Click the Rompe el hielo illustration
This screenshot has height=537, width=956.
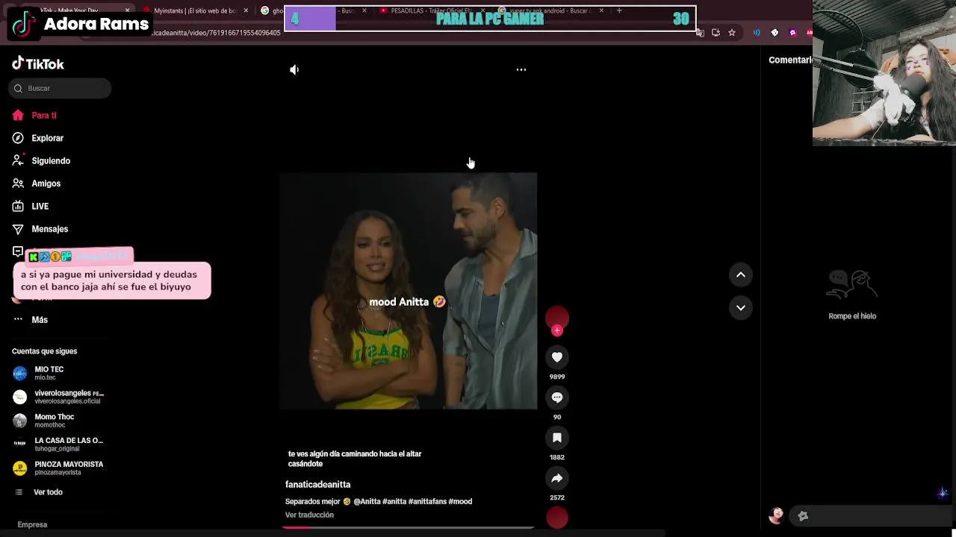[x=852, y=284]
